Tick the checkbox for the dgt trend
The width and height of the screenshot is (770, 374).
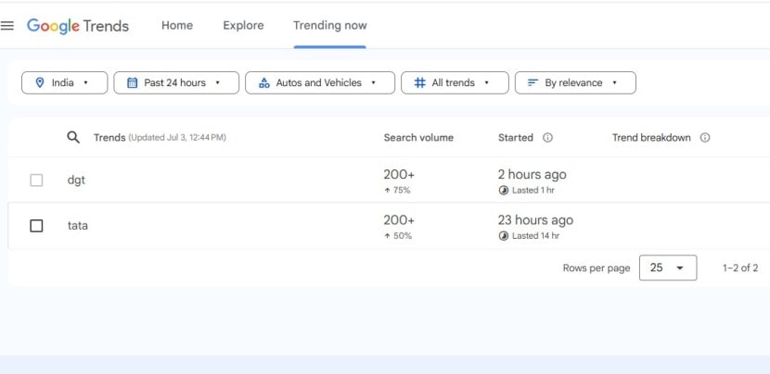(x=36, y=181)
